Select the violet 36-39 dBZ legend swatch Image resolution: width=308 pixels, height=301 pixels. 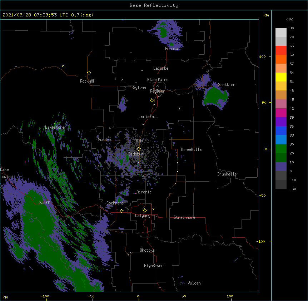[x=281, y=122]
